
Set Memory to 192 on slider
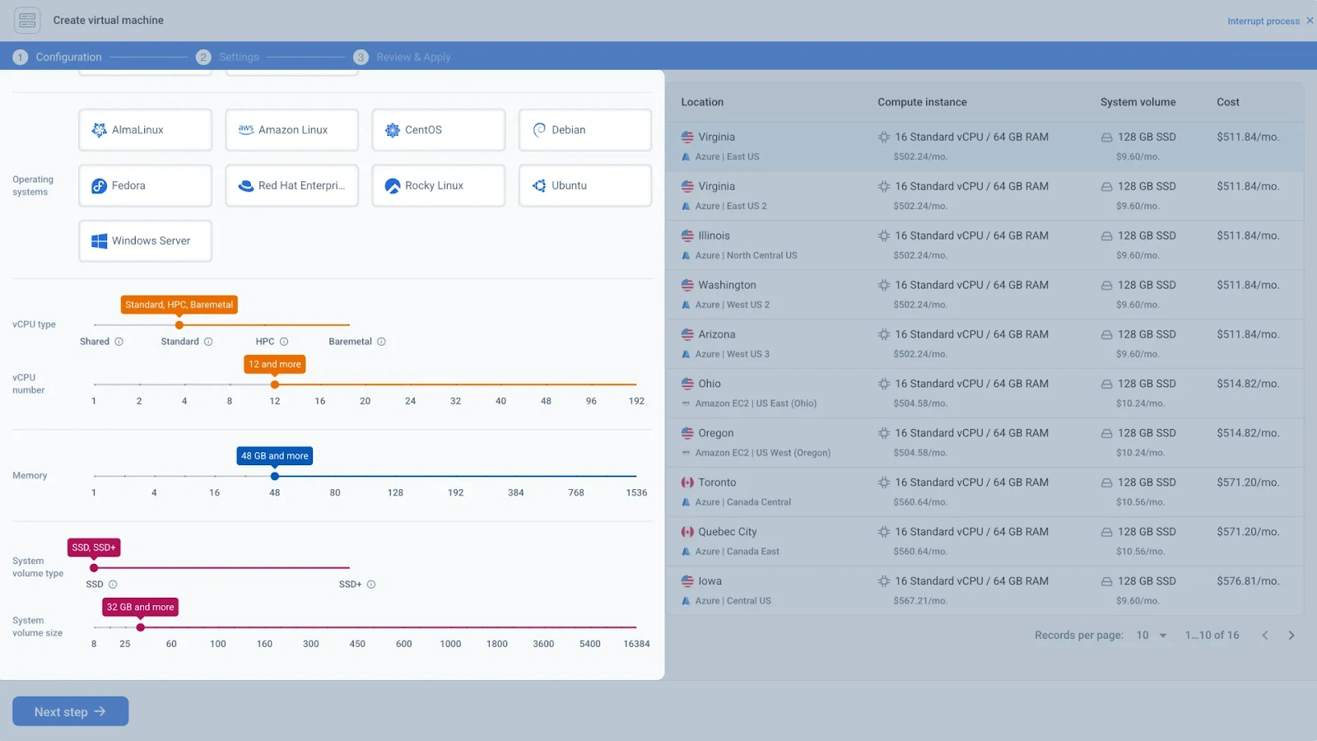click(455, 476)
